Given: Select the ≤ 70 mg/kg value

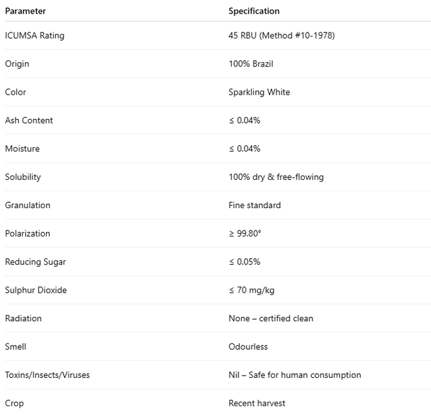Looking at the screenshot, I should [251, 291].
